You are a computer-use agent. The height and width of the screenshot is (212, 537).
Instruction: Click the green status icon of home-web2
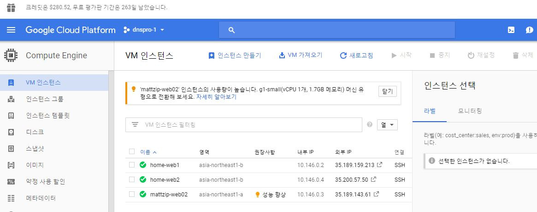point(143,179)
